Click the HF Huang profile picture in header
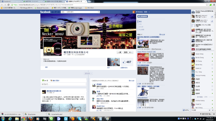Image resolution: width=216 pixels, height=121 pixels. click(x=134, y=12)
